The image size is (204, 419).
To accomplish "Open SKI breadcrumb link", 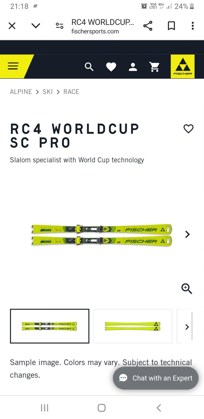I will pyautogui.click(x=48, y=92).
